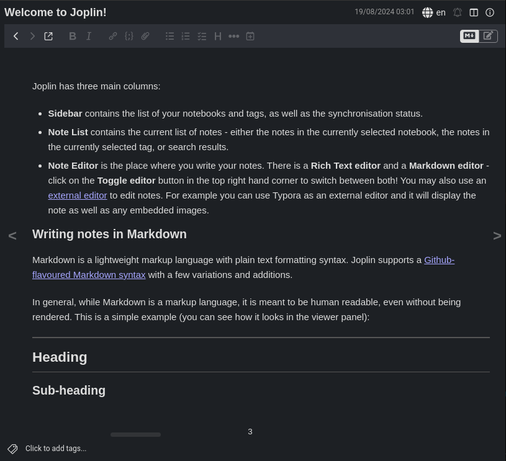506x461 pixels.
Task: Click the horizontal scrollbar thumb
Action: (135, 434)
